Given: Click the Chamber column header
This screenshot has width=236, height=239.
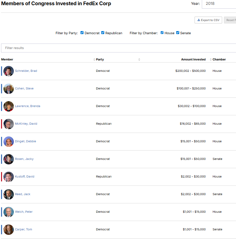Looking at the screenshot, I should click(x=219, y=59).
